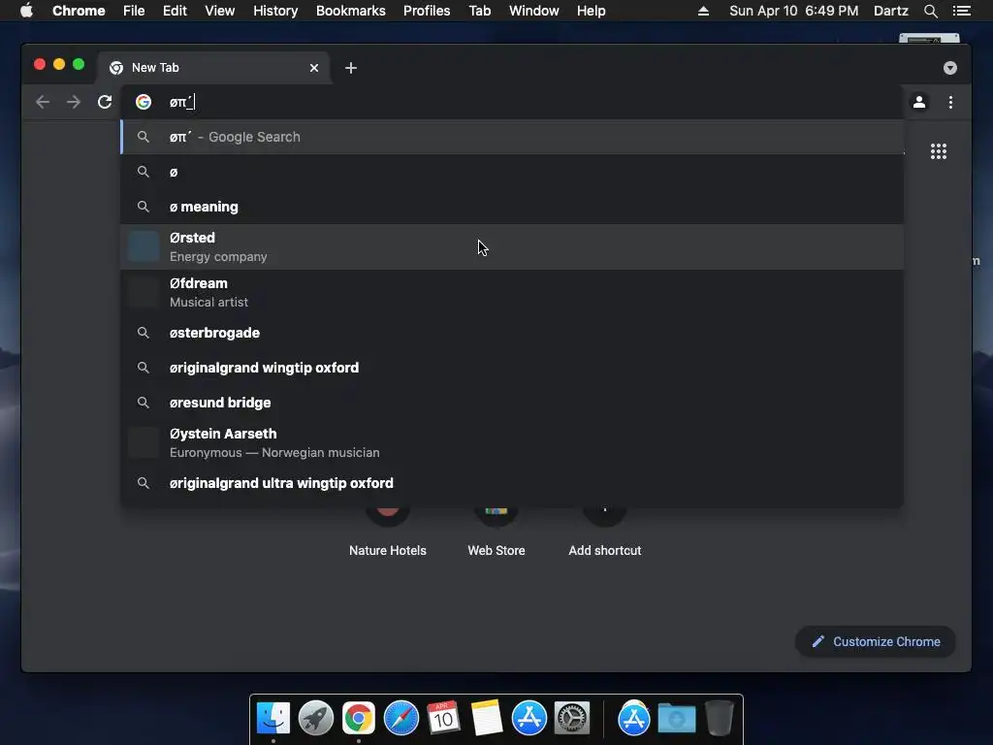The width and height of the screenshot is (993, 745).
Task: Open the Tab menu
Action: tap(480, 11)
